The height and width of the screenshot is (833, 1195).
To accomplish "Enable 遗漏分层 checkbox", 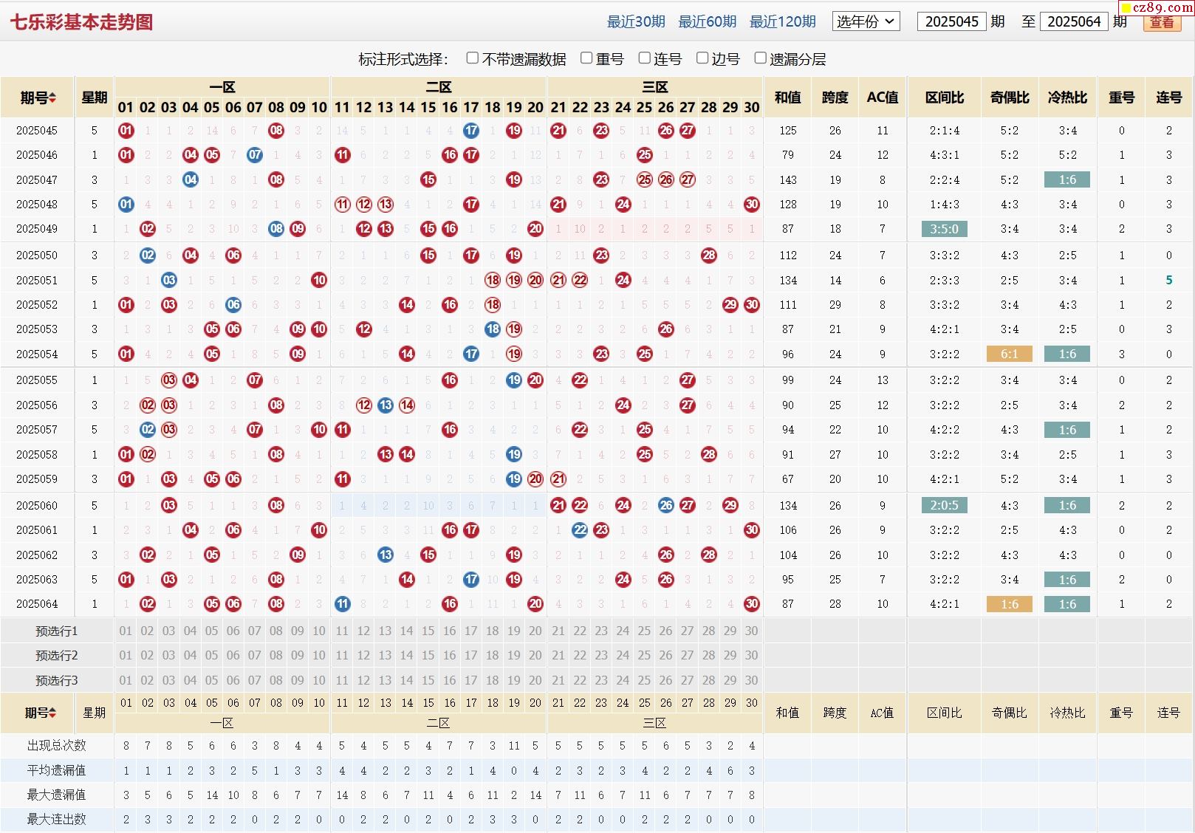I will coord(760,58).
